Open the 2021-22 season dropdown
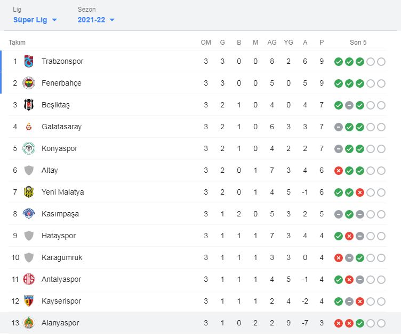 click(x=96, y=20)
